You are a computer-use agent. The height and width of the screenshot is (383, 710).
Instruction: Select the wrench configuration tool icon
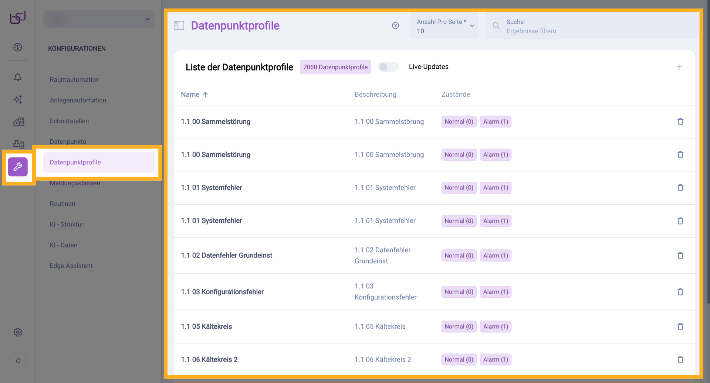tap(18, 167)
